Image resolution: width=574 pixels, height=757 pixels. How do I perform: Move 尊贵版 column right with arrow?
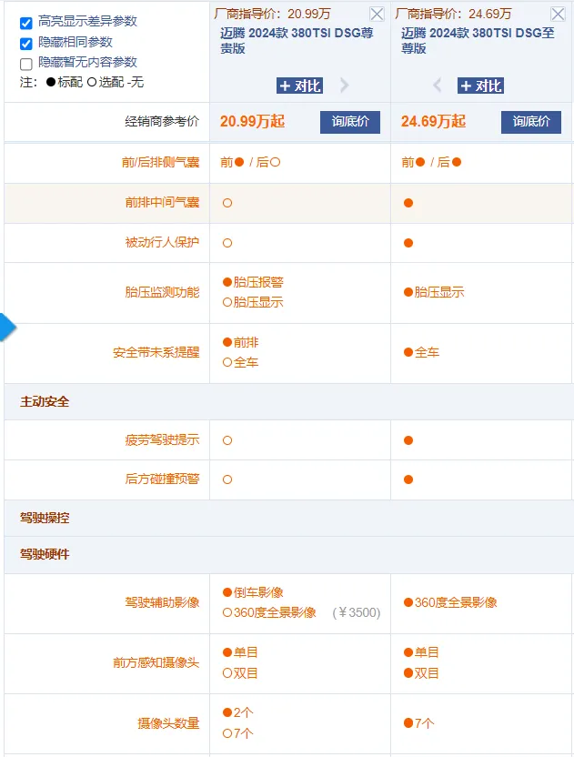[344, 86]
